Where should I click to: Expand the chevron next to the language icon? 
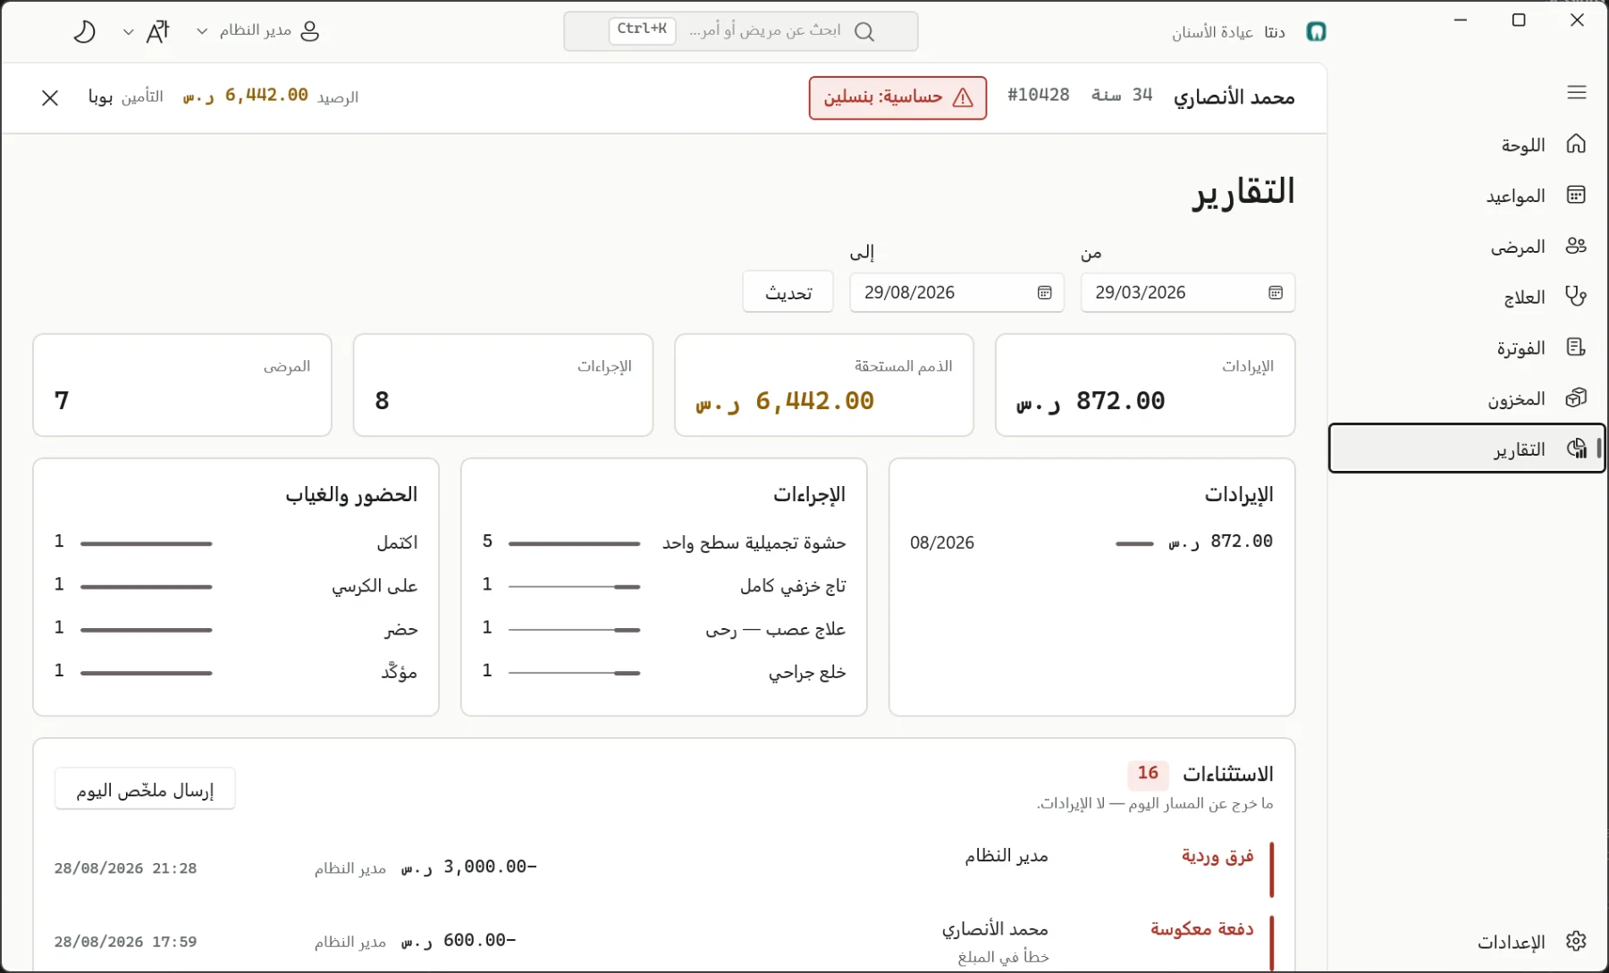(x=129, y=31)
